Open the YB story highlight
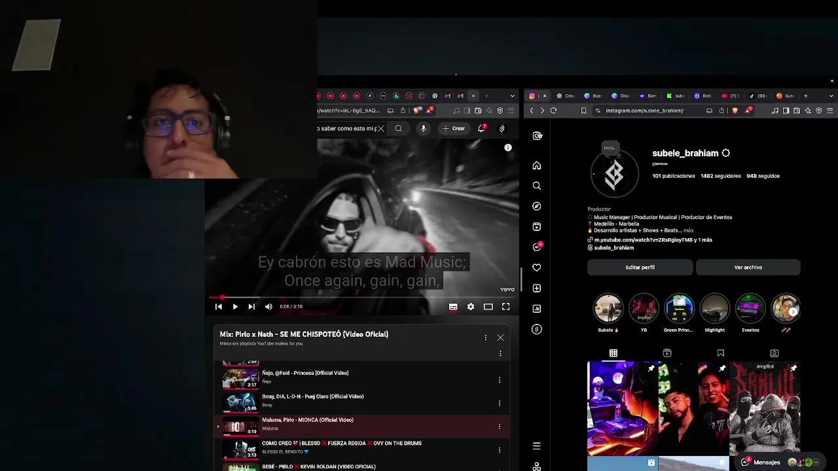This screenshot has height=471, width=838. coord(644,309)
